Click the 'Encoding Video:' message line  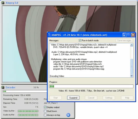(57, 76)
